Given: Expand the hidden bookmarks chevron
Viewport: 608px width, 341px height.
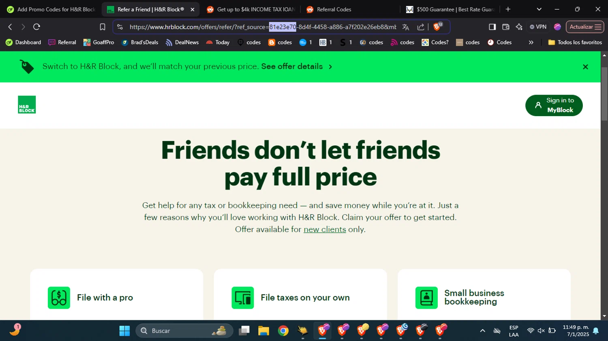Looking at the screenshot, I should pyautogui.click(x=531, y=42).
